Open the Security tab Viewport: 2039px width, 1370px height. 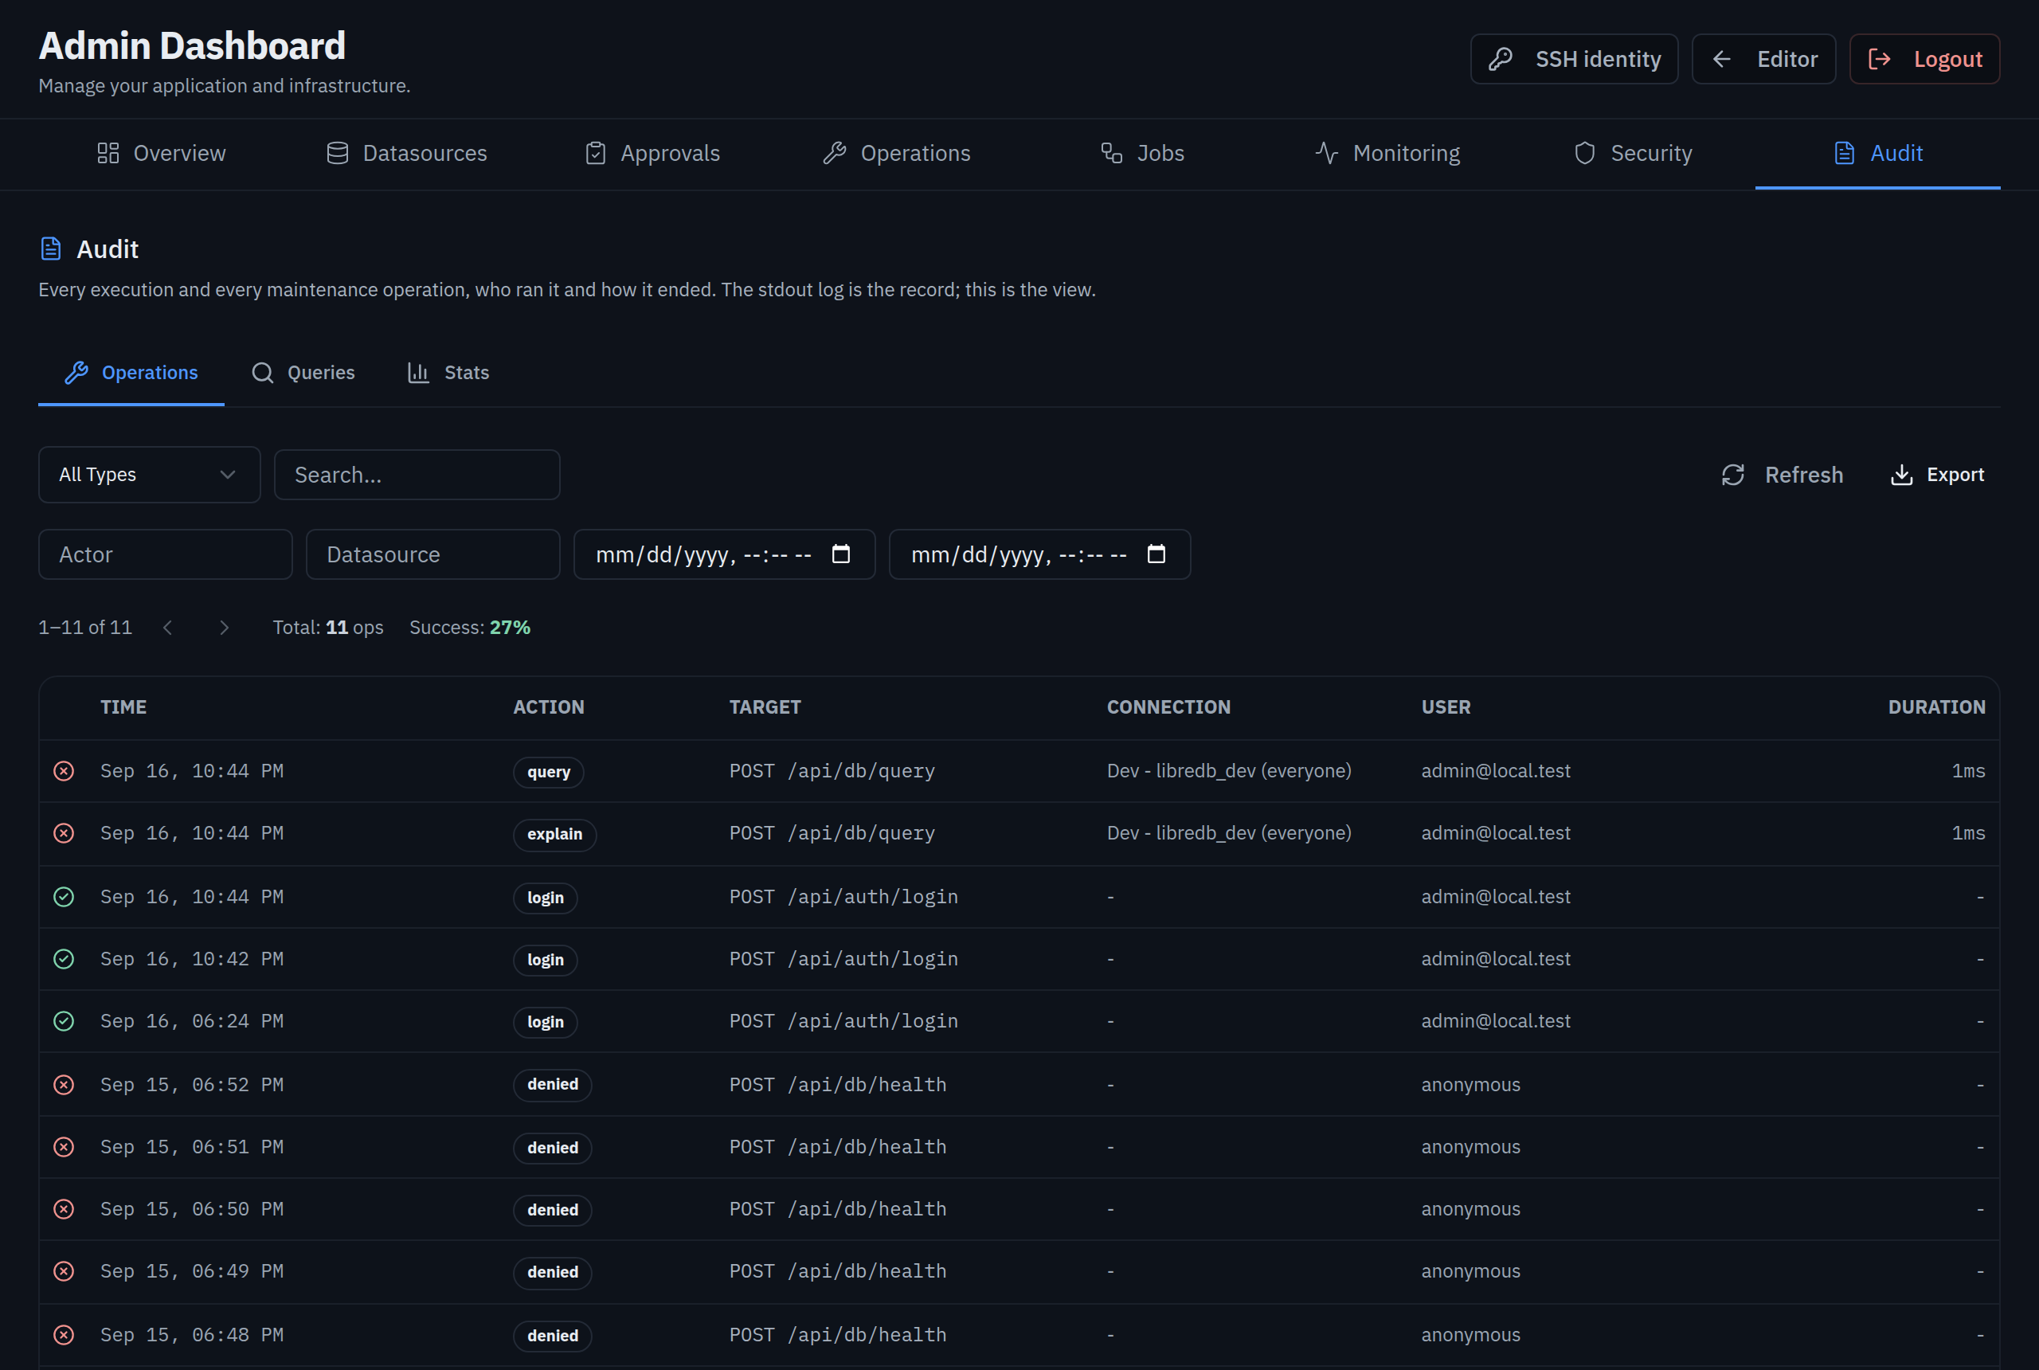pos(1634,154)
